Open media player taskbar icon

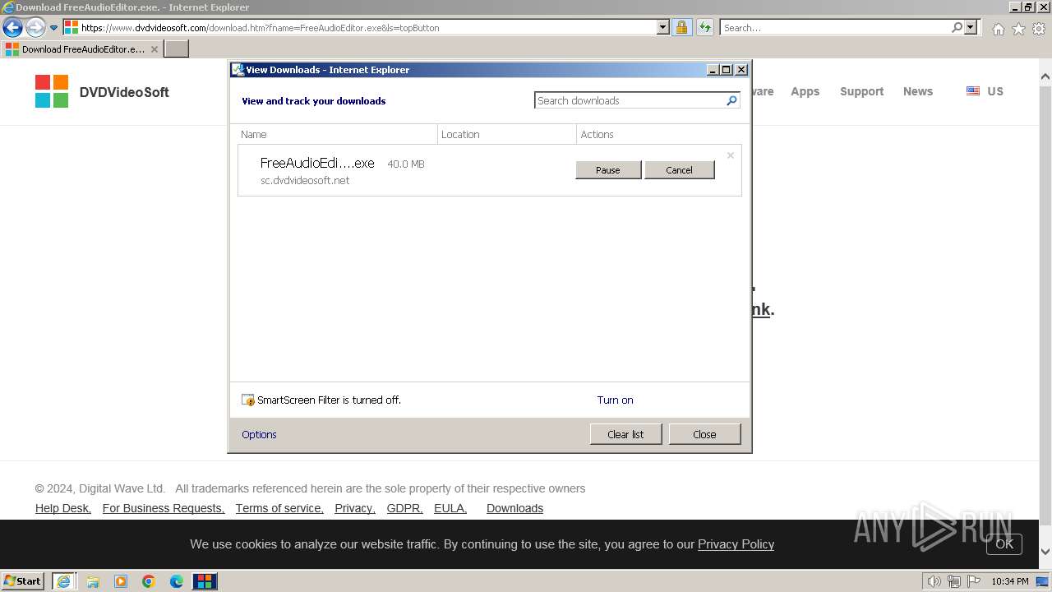pyautogui.click(x=121, y=581)
